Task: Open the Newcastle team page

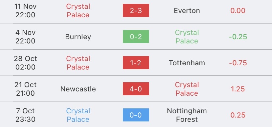Action: [x=78, y=89]
